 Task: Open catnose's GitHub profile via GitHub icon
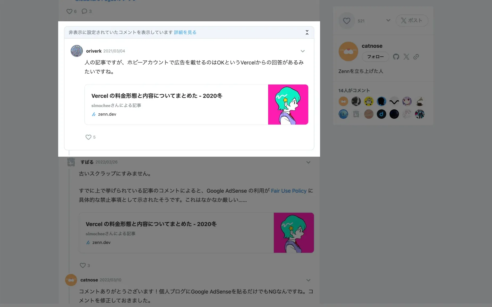point(396,57)
